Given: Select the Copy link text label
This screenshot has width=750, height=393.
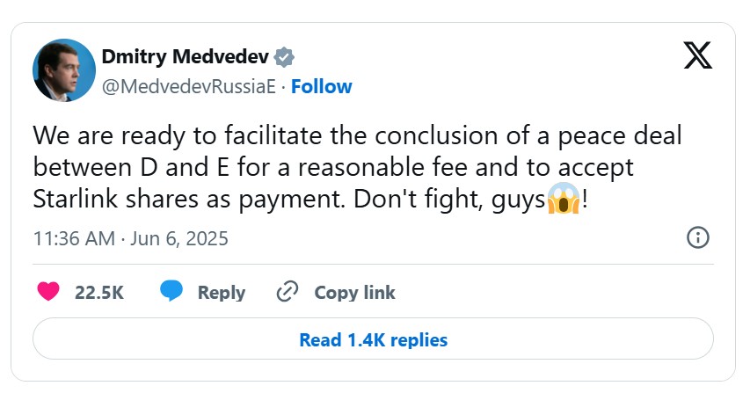Looking at the screenshot, I should tap(354, 292).
